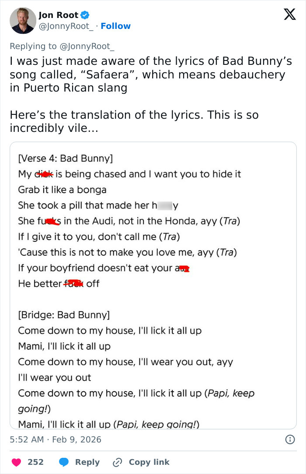Open Jon Root's display name link

click(60, 14)
